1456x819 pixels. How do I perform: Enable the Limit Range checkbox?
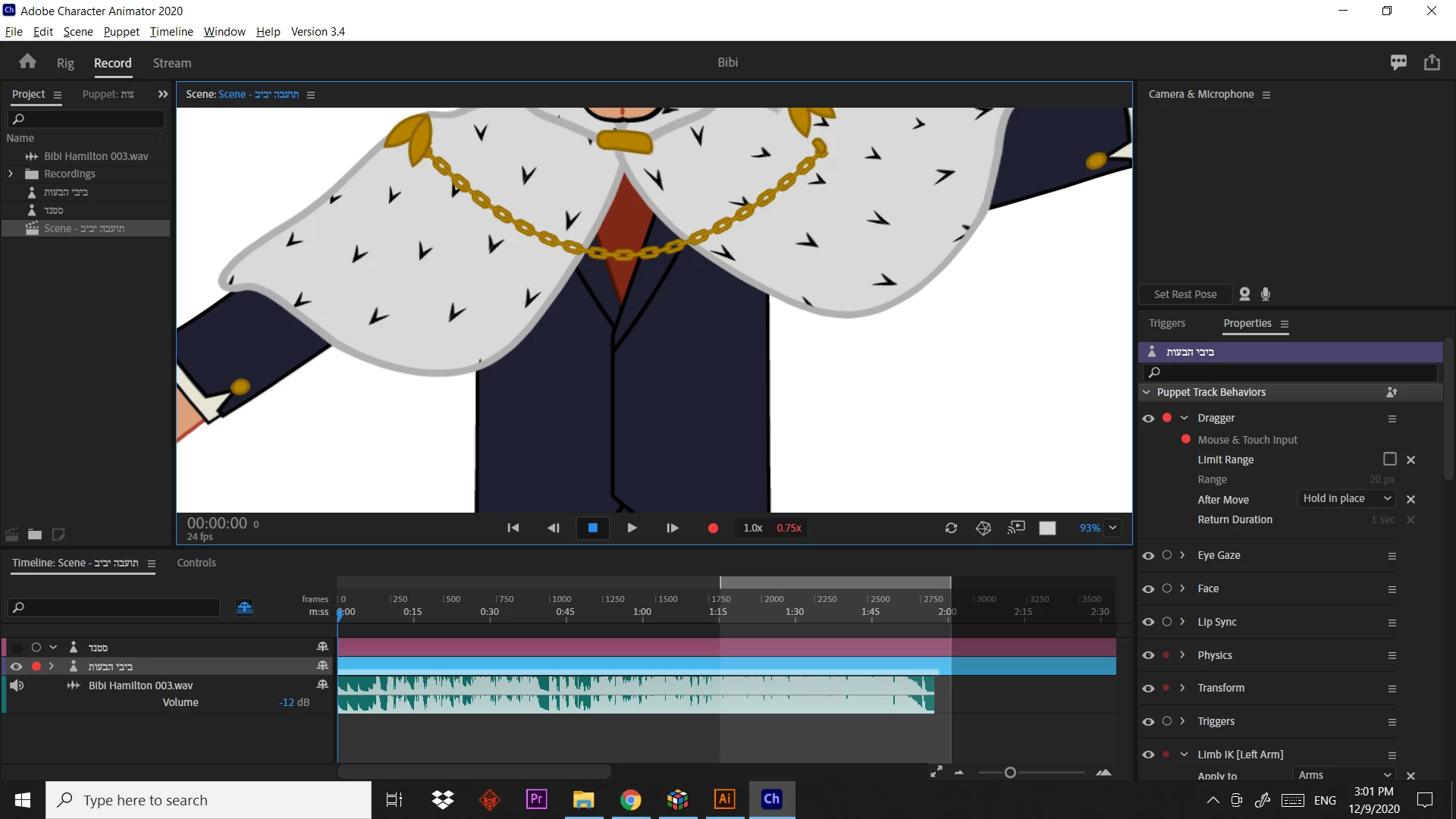tap(1389, 460)
